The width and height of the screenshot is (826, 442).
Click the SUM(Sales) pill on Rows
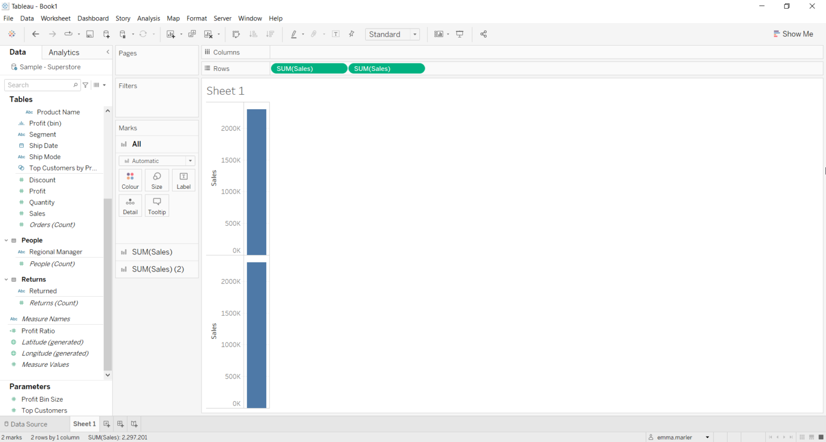309,68
